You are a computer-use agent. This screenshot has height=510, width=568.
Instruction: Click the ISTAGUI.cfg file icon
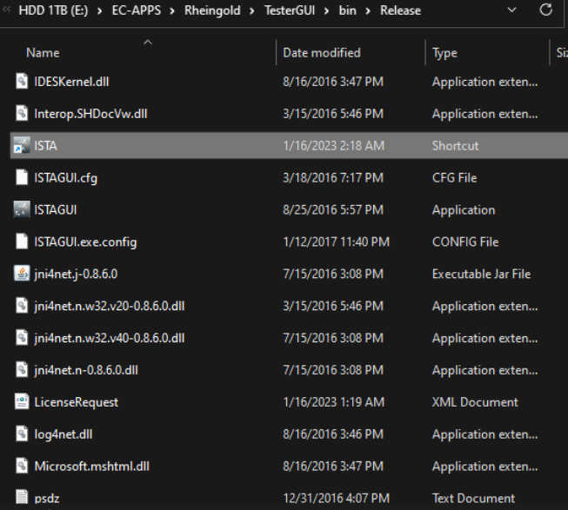[x=22, y=177]
